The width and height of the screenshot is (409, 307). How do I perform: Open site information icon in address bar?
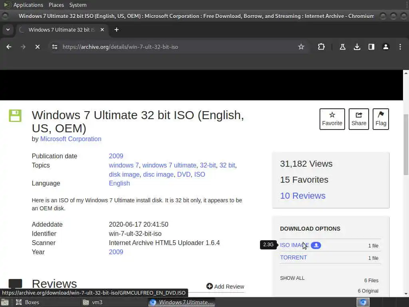pos(54,47)
